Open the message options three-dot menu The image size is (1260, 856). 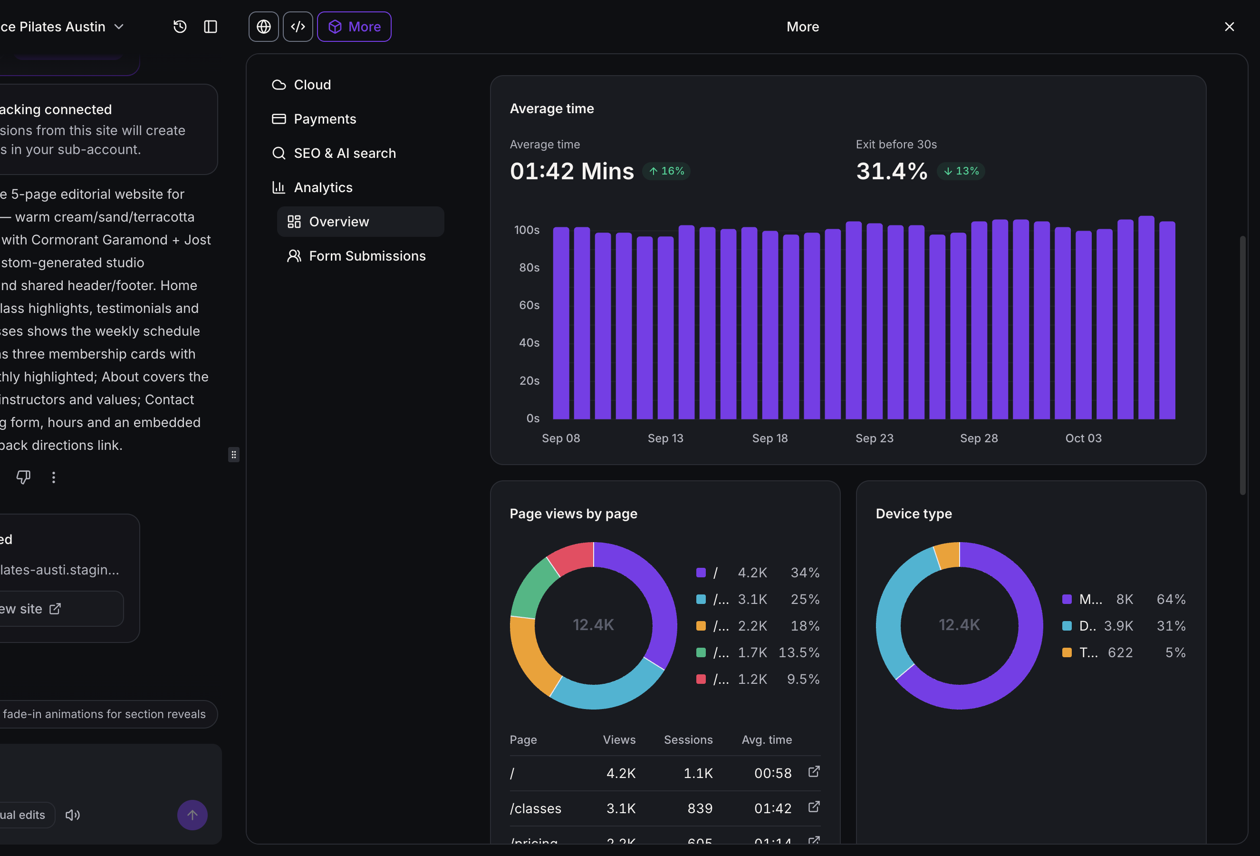pyautogui.click(x=53, y=477)
